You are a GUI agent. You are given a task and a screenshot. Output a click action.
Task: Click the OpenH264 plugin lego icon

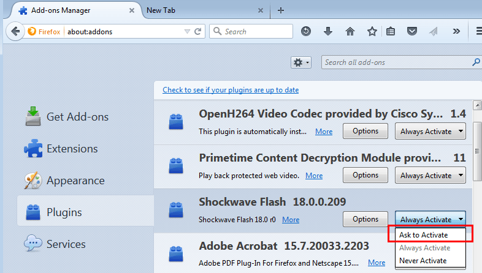tap(176, 122)
